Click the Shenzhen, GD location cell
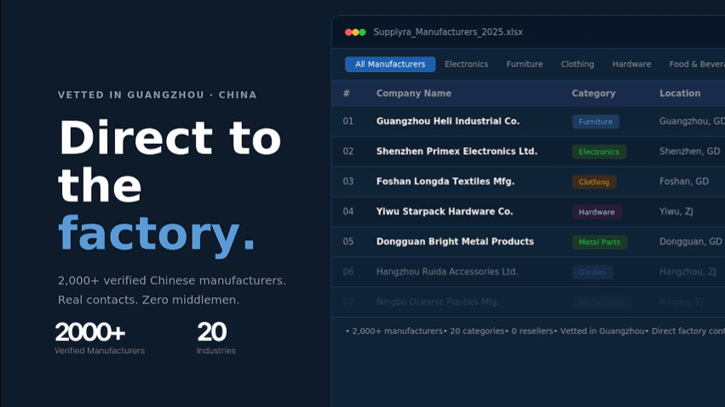Viewport: 725px width, 407px height. pyautogui.click(x=689, y=152)
